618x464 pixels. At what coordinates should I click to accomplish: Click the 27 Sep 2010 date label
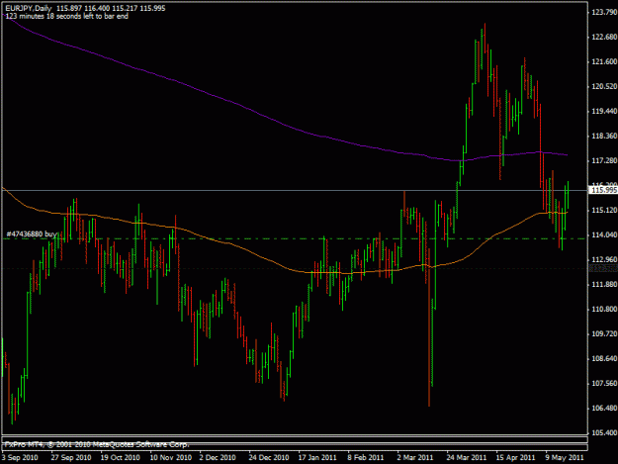coord(71,458)
